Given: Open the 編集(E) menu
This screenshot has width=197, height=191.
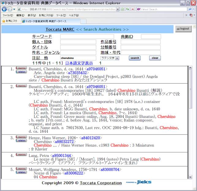Looking at the screenshot, I should click(x=20, y=15).
